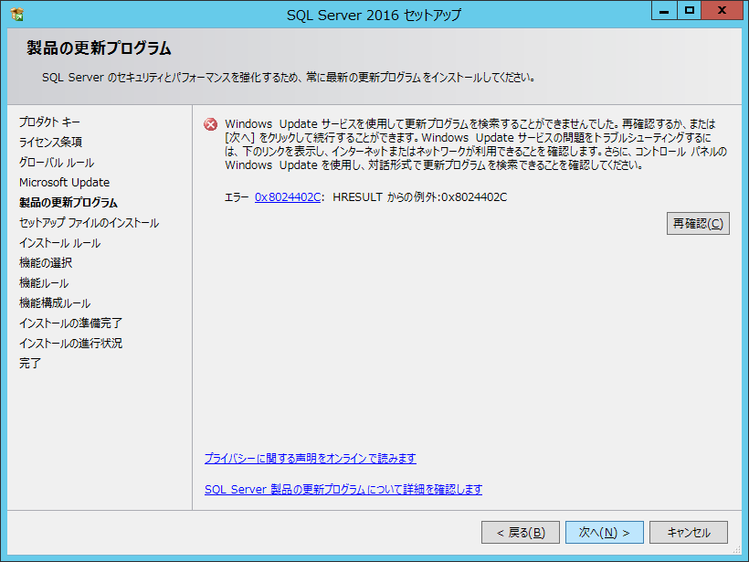Click the SQL Server setup title bar icon
749x562 pixels.
16,15
